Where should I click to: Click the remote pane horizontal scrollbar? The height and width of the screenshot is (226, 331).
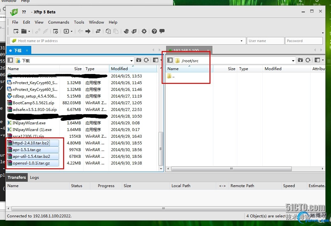(232, 169)
